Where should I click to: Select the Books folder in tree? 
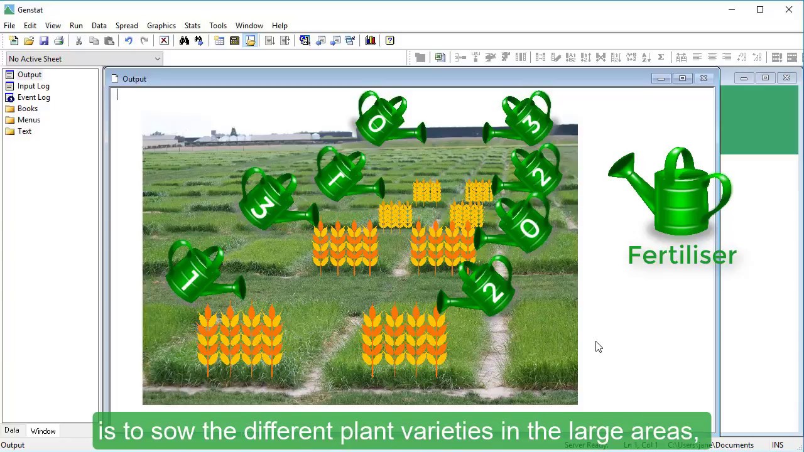pyautogui.click(x=28, y=109)
